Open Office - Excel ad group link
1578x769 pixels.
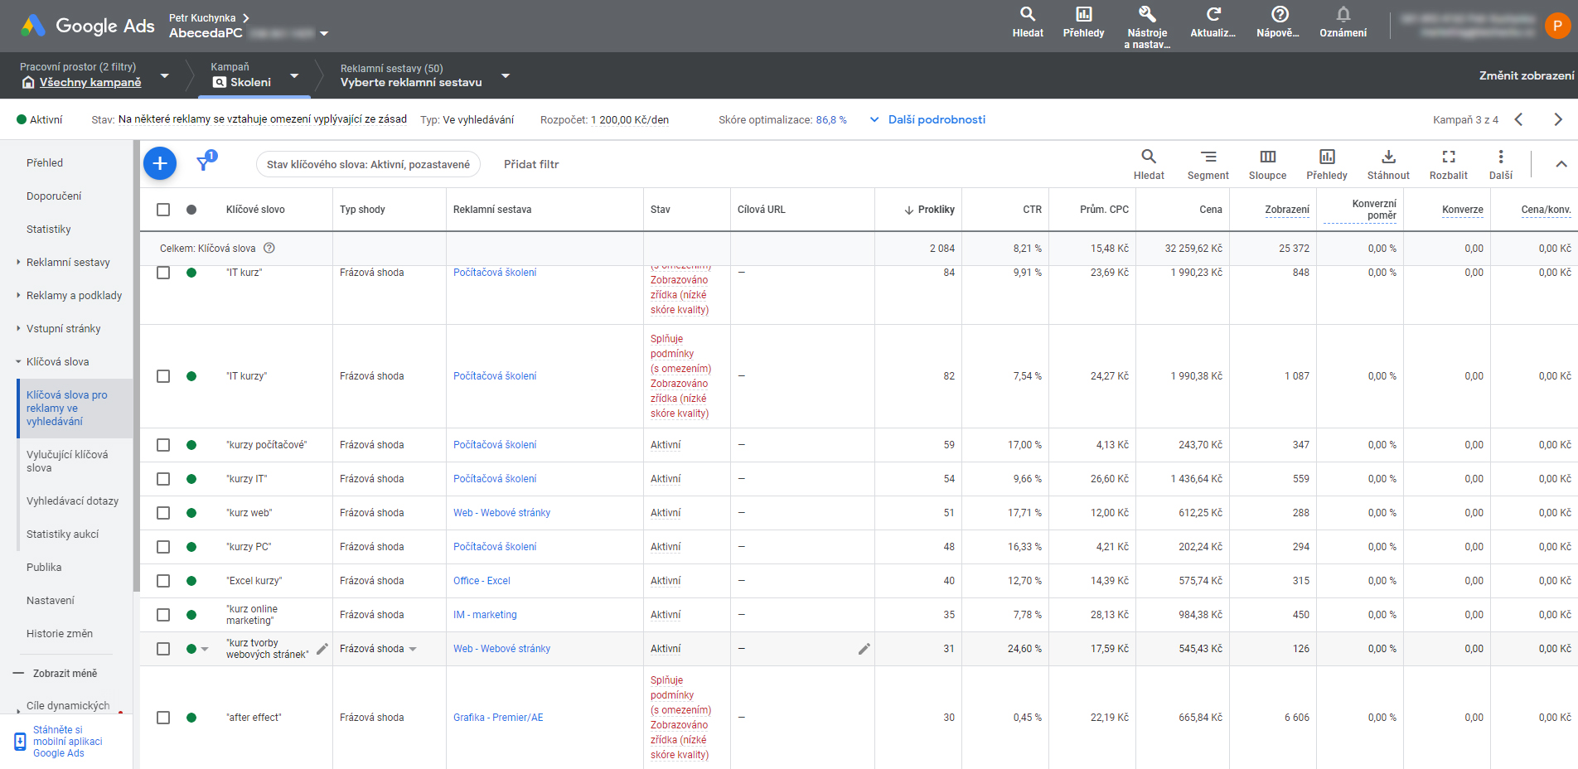[482, 581]
